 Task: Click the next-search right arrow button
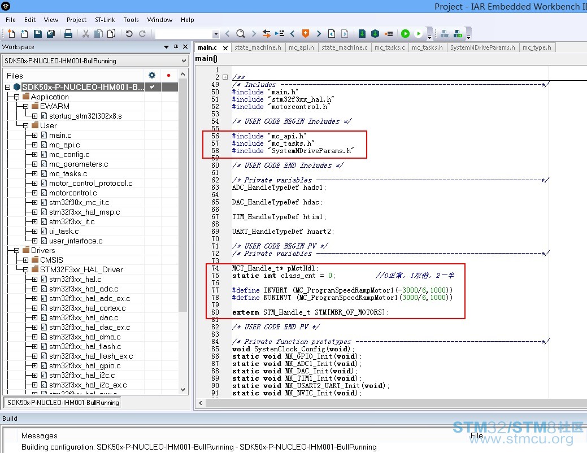pos(254,34)
